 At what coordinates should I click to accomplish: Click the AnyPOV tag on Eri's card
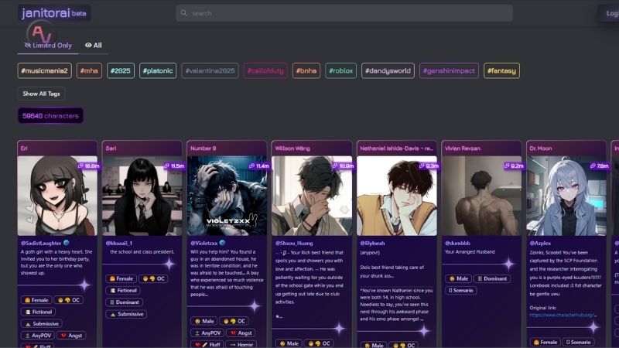click(x=38, y=336)
